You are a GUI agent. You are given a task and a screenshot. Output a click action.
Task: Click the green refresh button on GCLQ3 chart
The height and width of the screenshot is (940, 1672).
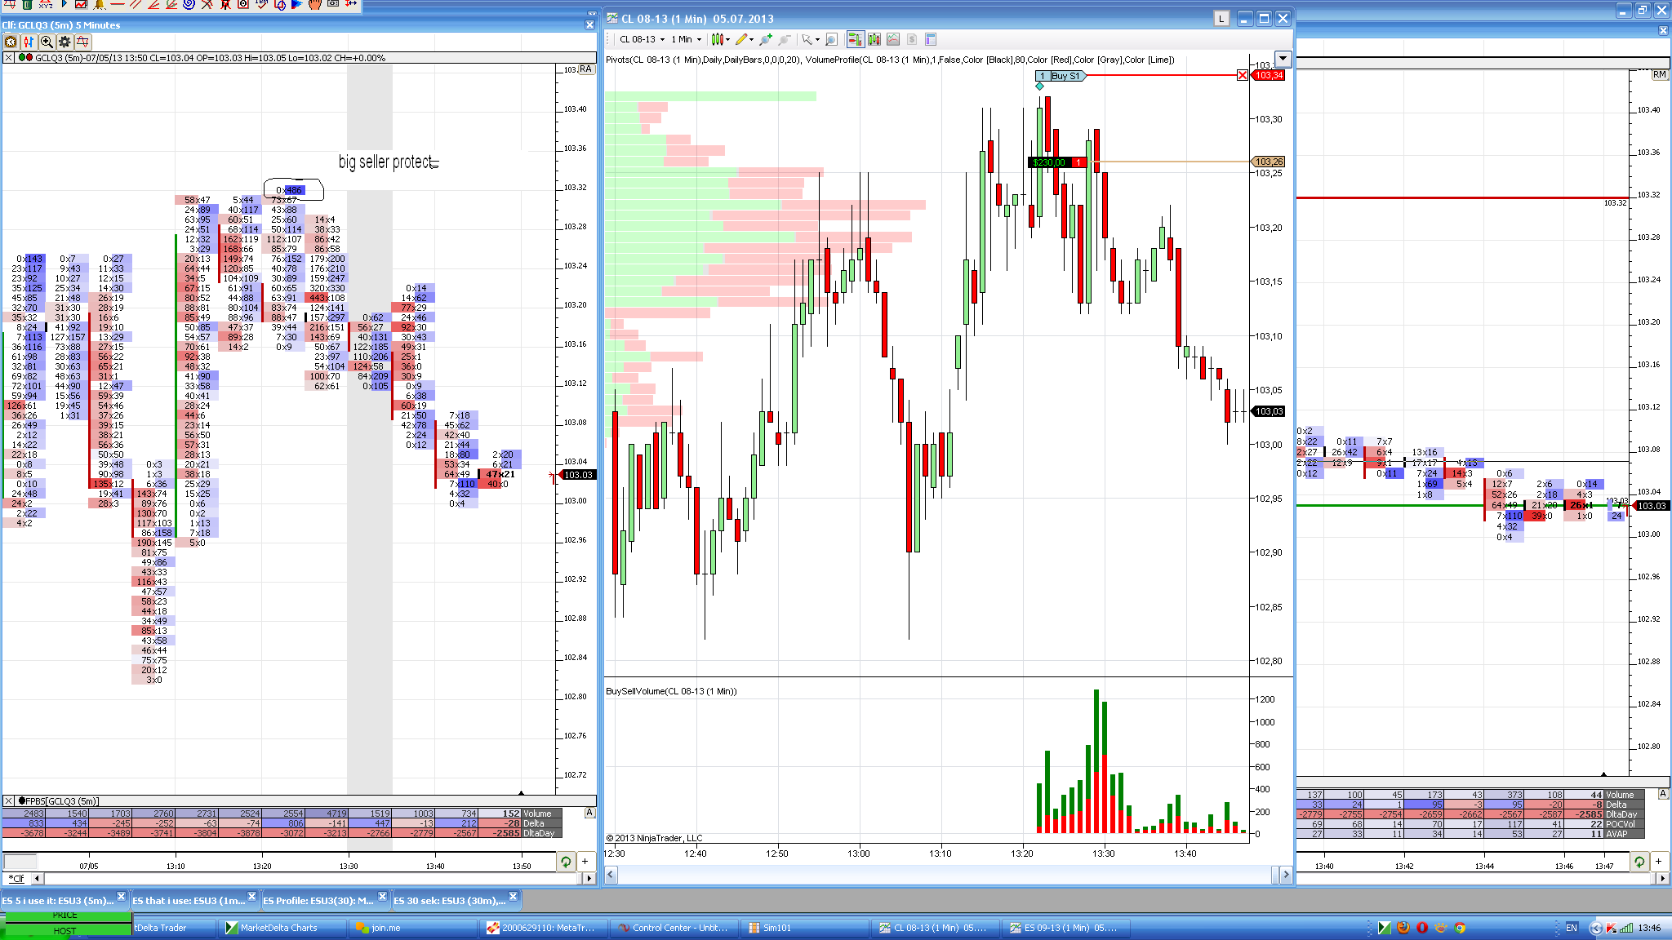tap(566, 862)
